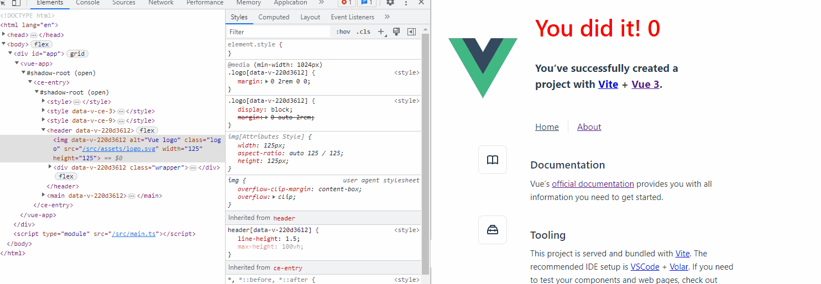The width and height of the screenshot is (821, 284).
Task: Expand the head element node
Action: point(4,34)
